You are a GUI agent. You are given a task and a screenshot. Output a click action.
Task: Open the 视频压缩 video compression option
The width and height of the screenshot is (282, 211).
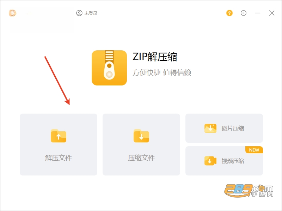pyautogui.click(x=224, y=161)
